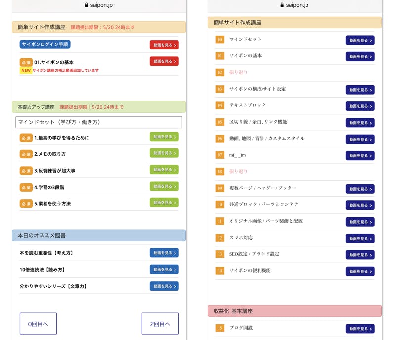The height and width of the screenshot is (340, 394).
Task: Open the マインドセット（学び方・働き方）section box
Action: point(98,122)
